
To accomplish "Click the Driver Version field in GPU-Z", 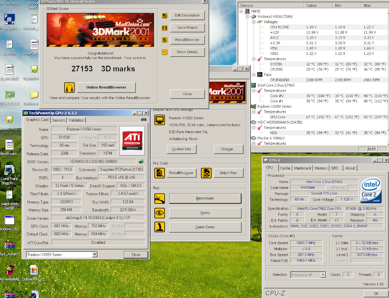I will [x=98, y=218].
